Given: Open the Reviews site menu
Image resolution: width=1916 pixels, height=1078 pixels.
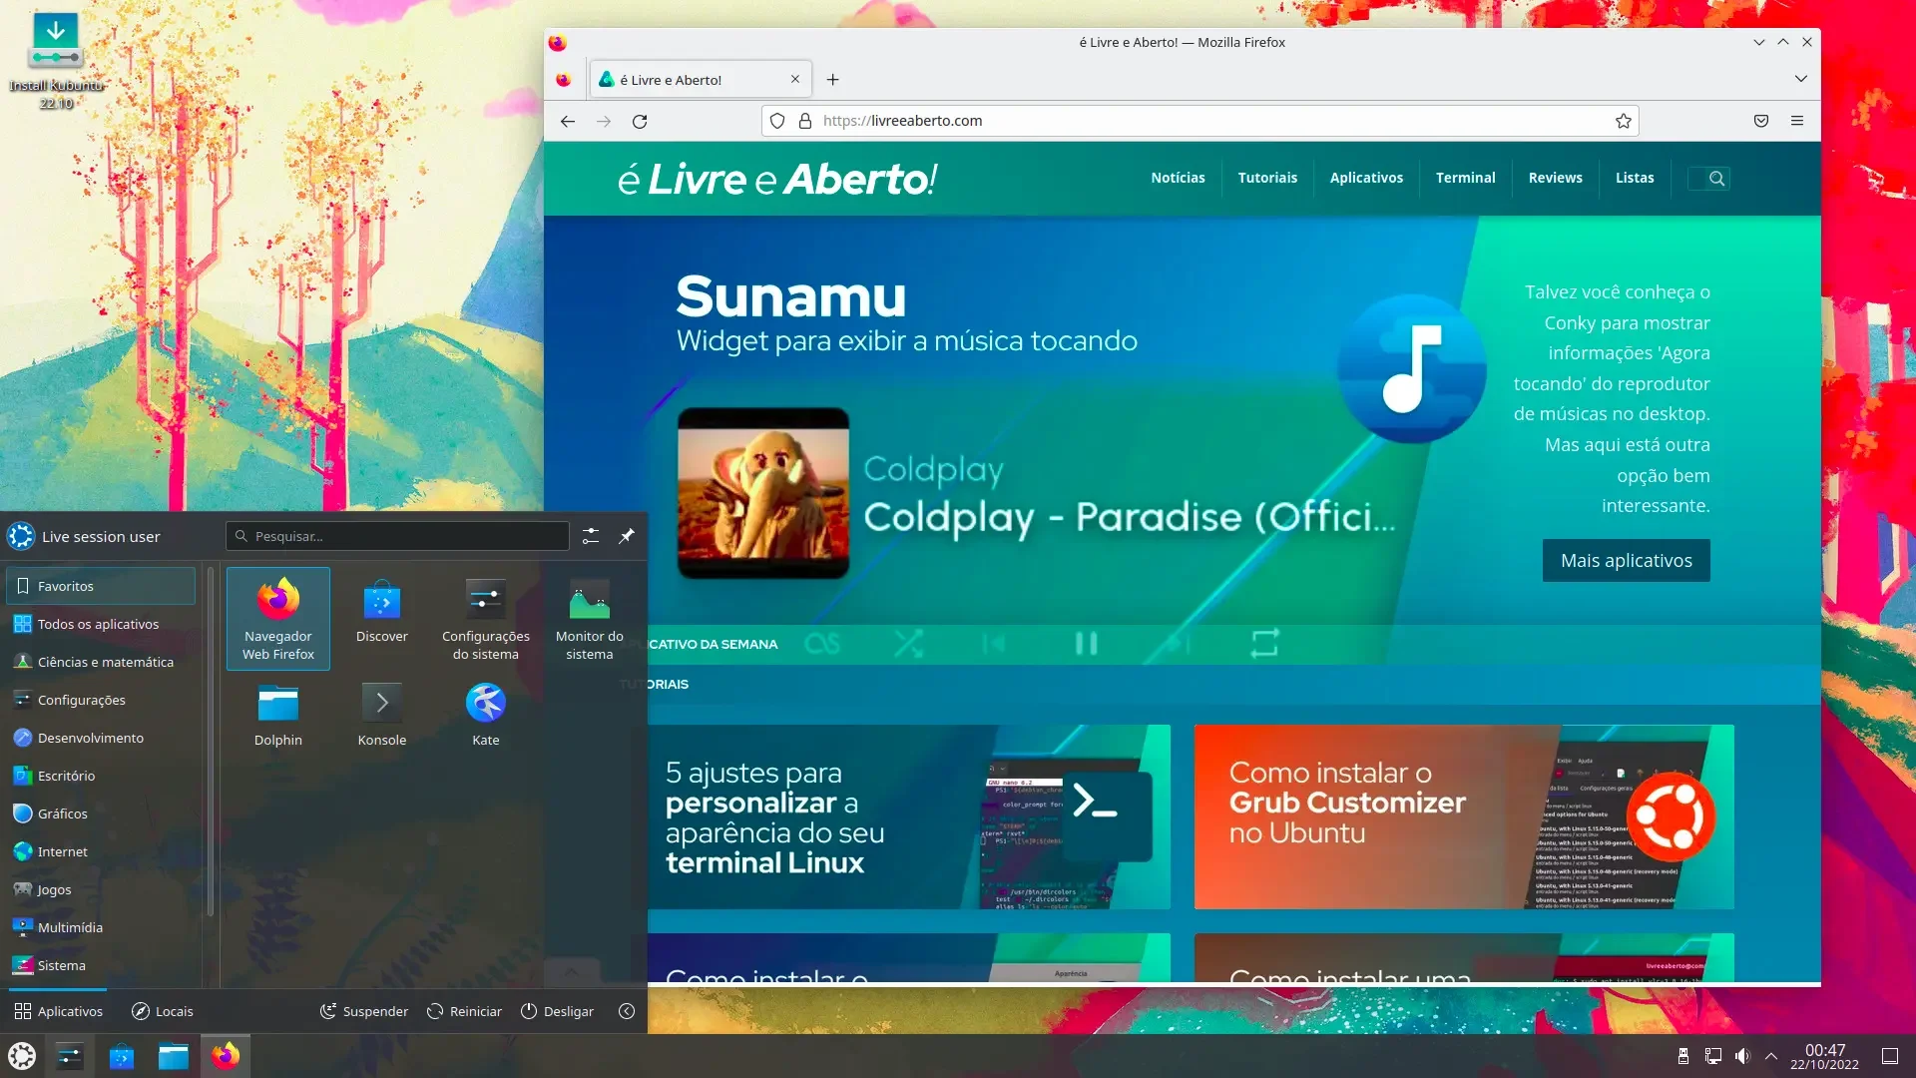Looking at the screenshot, I should point(1555,178).
